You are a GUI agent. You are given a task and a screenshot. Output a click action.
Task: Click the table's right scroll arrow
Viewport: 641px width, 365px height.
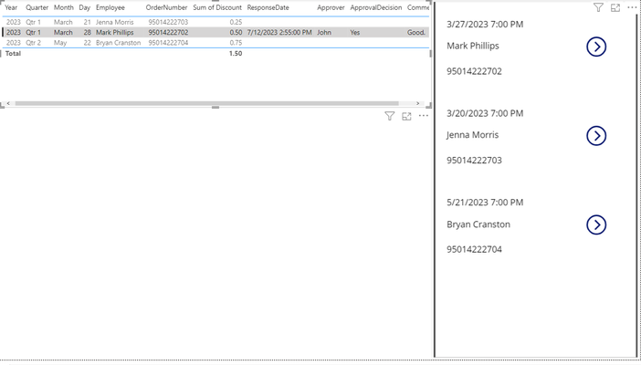pyautogui.click(x=417, y=103)
